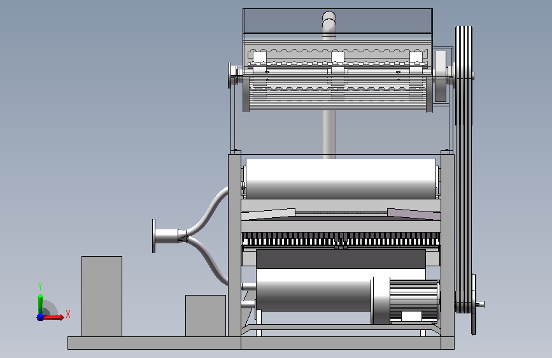The height and width of the screenshot is (358, 552).
Task: Select the upper curved branch pipe
Action: (209, 211)
